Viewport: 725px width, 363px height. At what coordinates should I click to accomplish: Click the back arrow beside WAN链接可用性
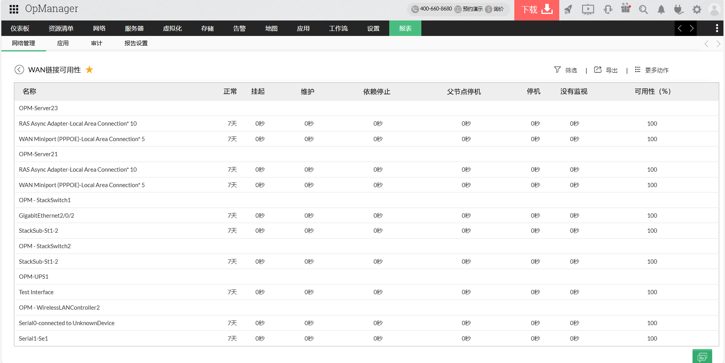click(x=19, y=70)
